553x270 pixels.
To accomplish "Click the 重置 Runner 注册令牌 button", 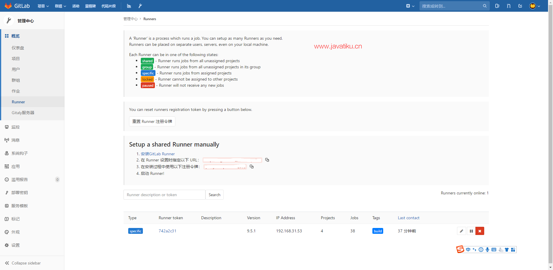I will [152, 121].
